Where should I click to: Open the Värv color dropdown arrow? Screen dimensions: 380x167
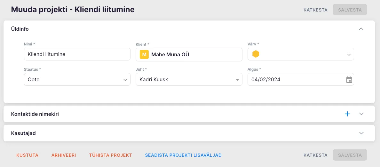click(349, 55)
